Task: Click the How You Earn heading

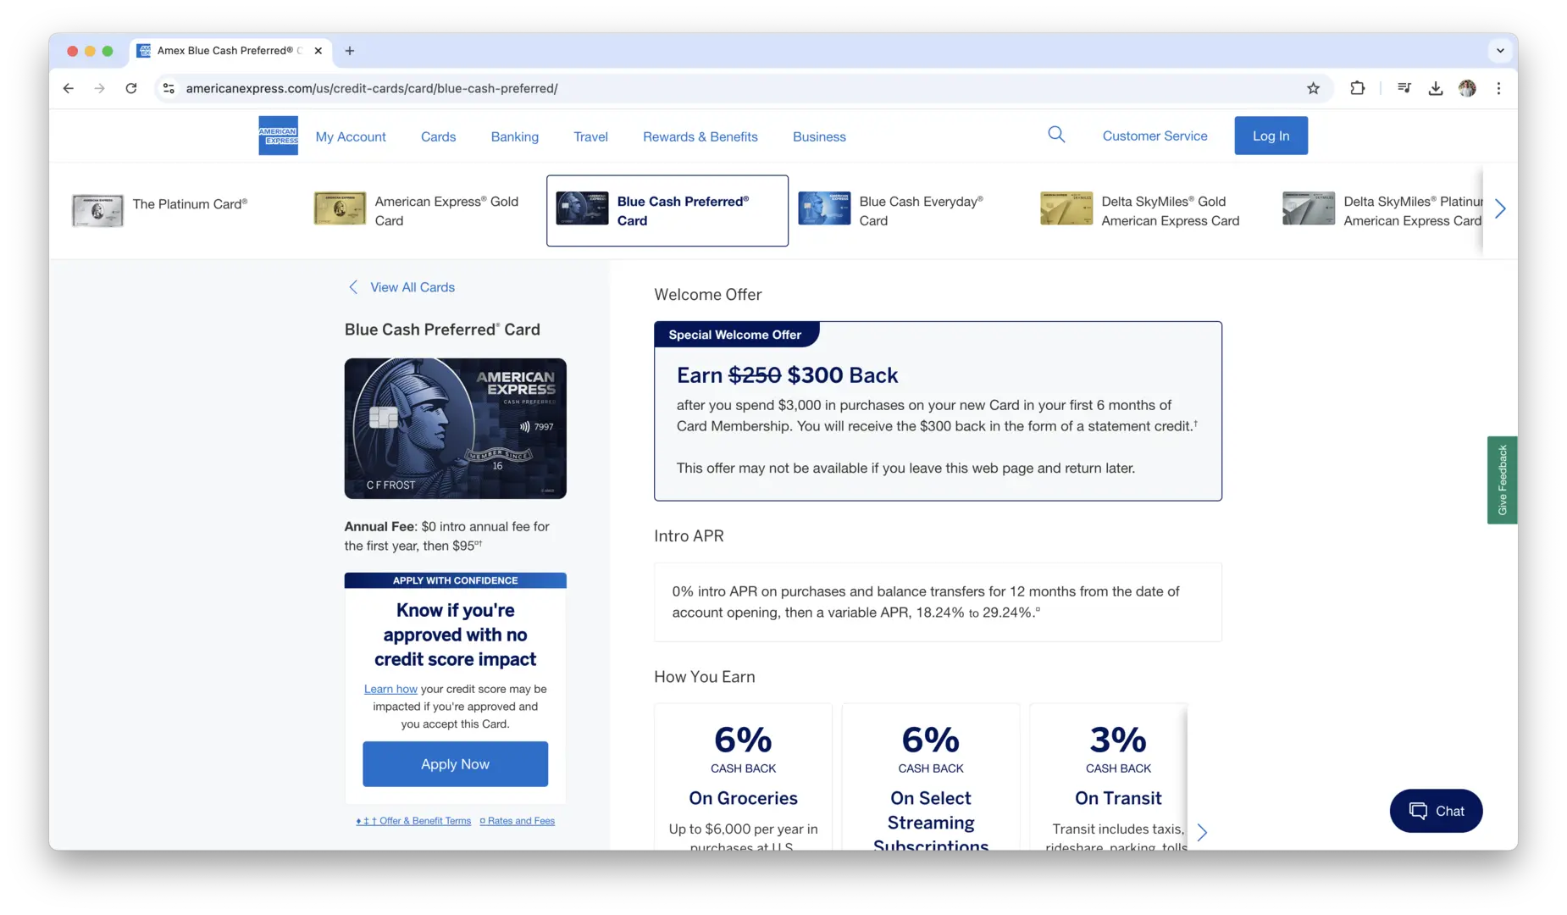Action: click(704, 677)
